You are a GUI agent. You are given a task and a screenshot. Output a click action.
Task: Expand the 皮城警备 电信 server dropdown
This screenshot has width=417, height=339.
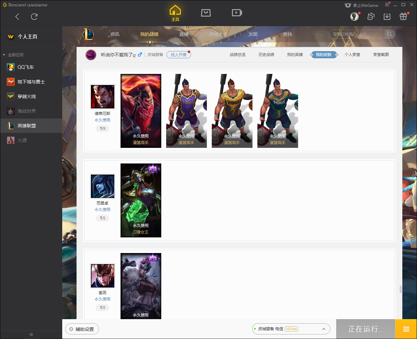(x=291, y=329)
